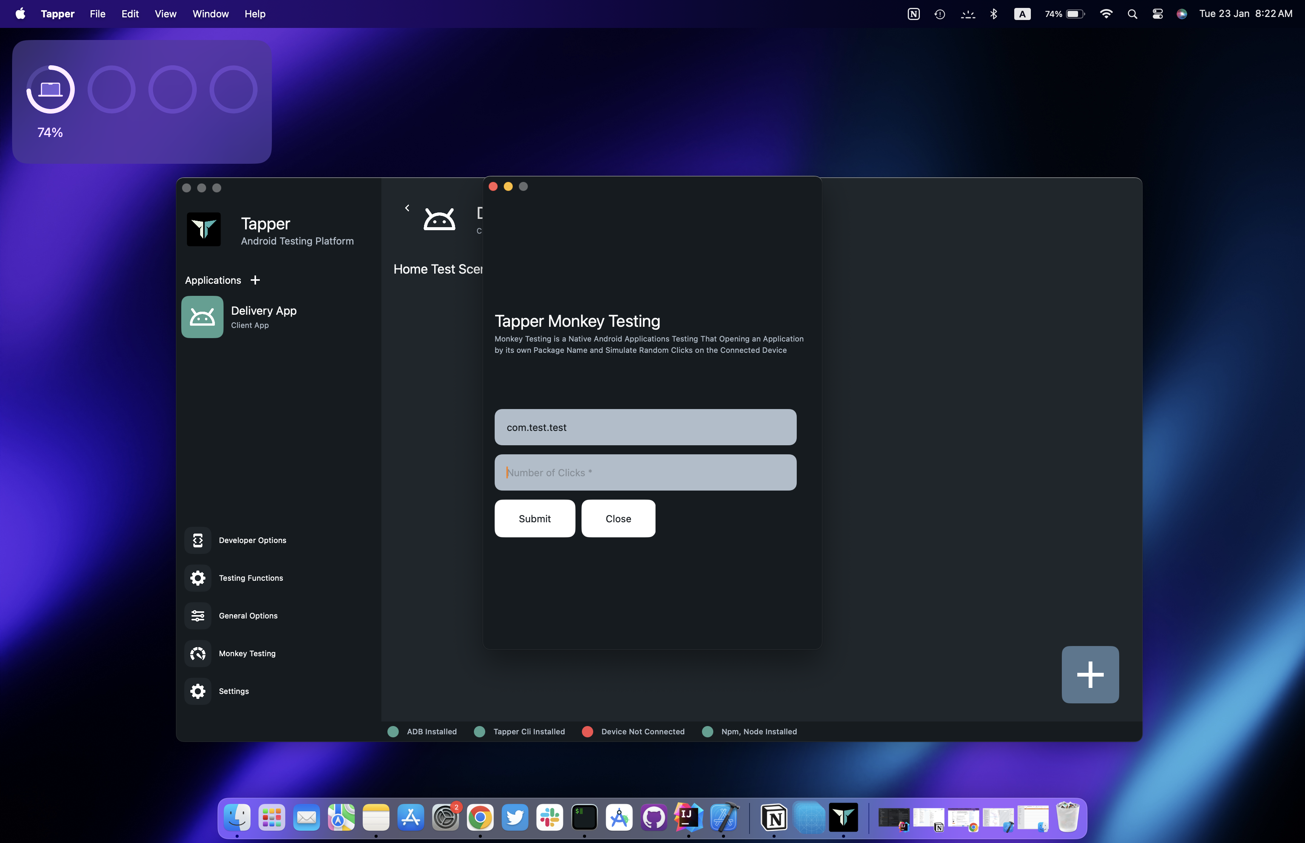The image size is (1305, 843).
Task: Click the red close button of dialog
Action: click(x=493, y=187)
